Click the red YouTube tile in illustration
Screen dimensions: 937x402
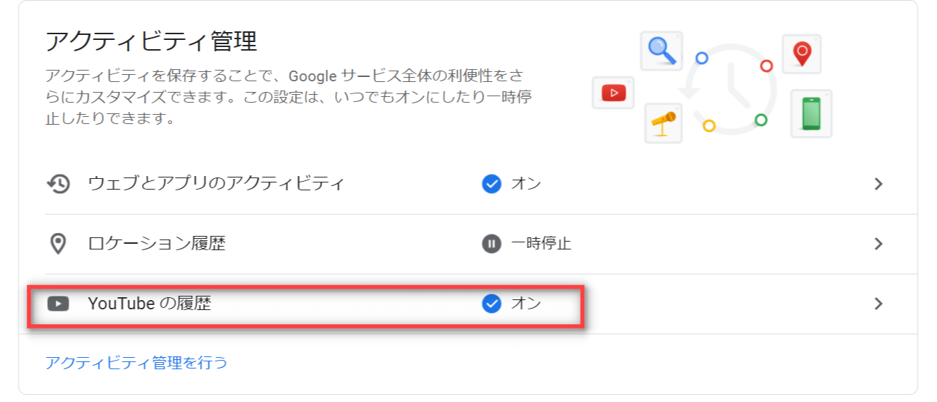click(x=613, y=93)
